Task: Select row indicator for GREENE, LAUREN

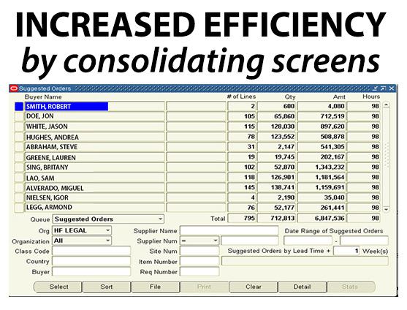Action: coord(19,157)
